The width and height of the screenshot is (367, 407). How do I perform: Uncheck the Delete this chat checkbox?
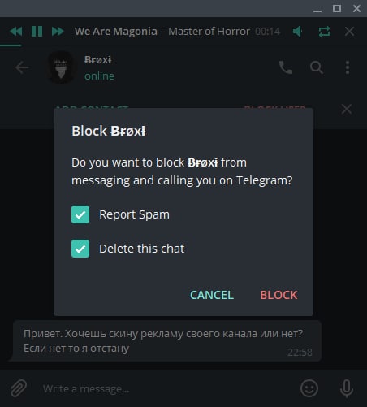tap(80, 249)
